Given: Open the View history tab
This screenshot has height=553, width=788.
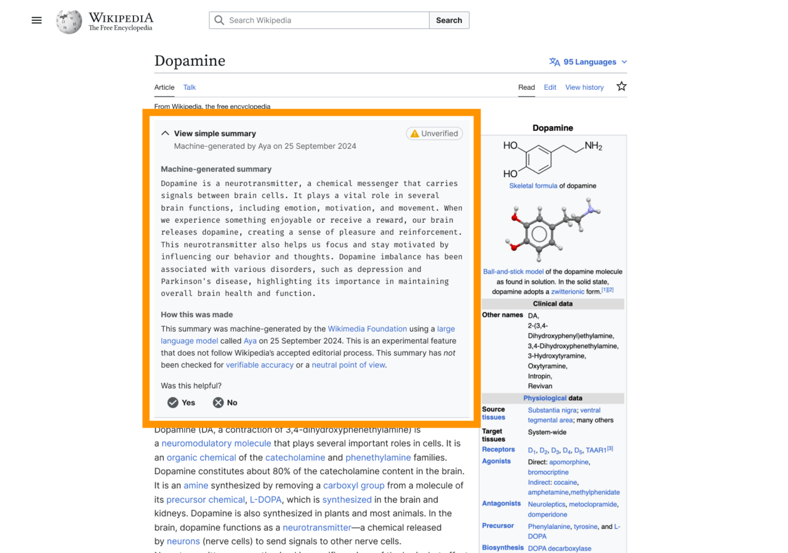Looking at the screenshot, I should tap(584, 87).
